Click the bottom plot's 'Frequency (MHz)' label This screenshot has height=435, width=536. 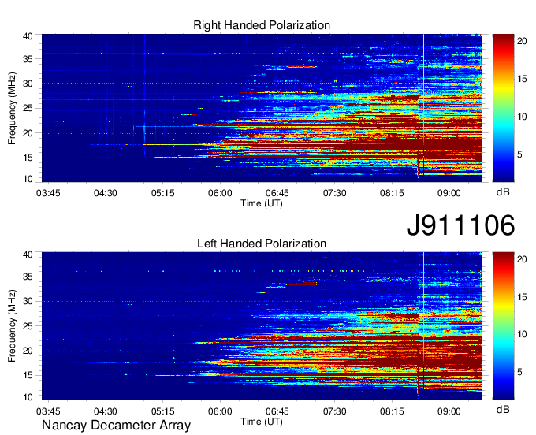coord(12,326)
